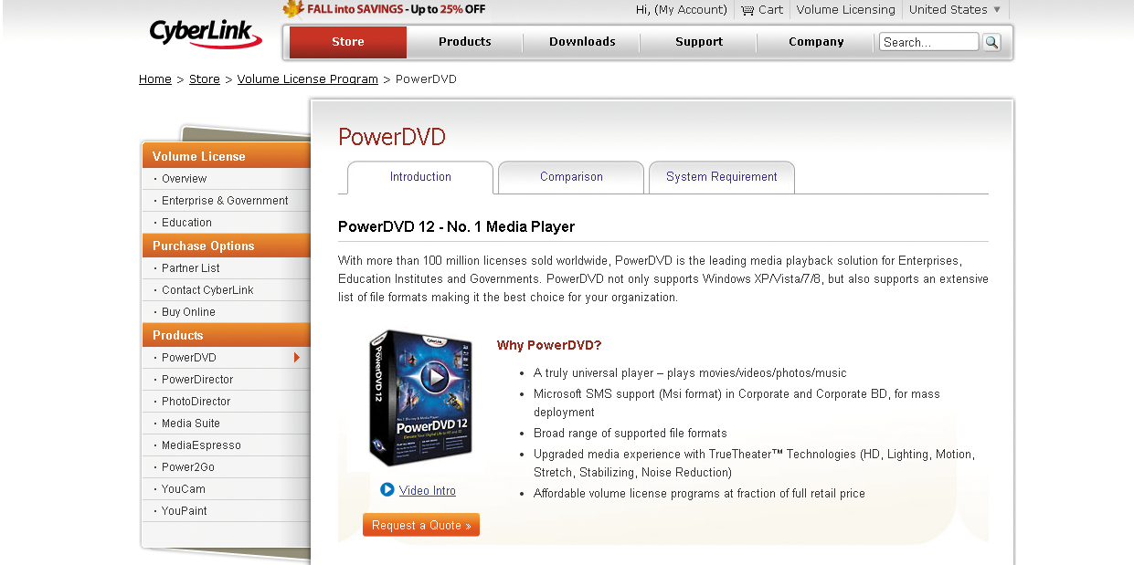The image size is (1134, 565).
Task: Switch to the System Requirement tab
Action: point(721,177)
